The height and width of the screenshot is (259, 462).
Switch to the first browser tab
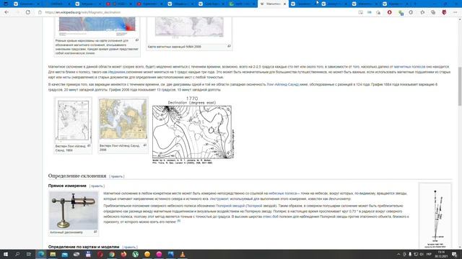tap(26, 4)
